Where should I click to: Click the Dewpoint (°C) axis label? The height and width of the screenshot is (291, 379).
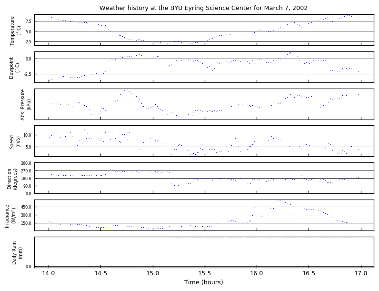[14, 68]
